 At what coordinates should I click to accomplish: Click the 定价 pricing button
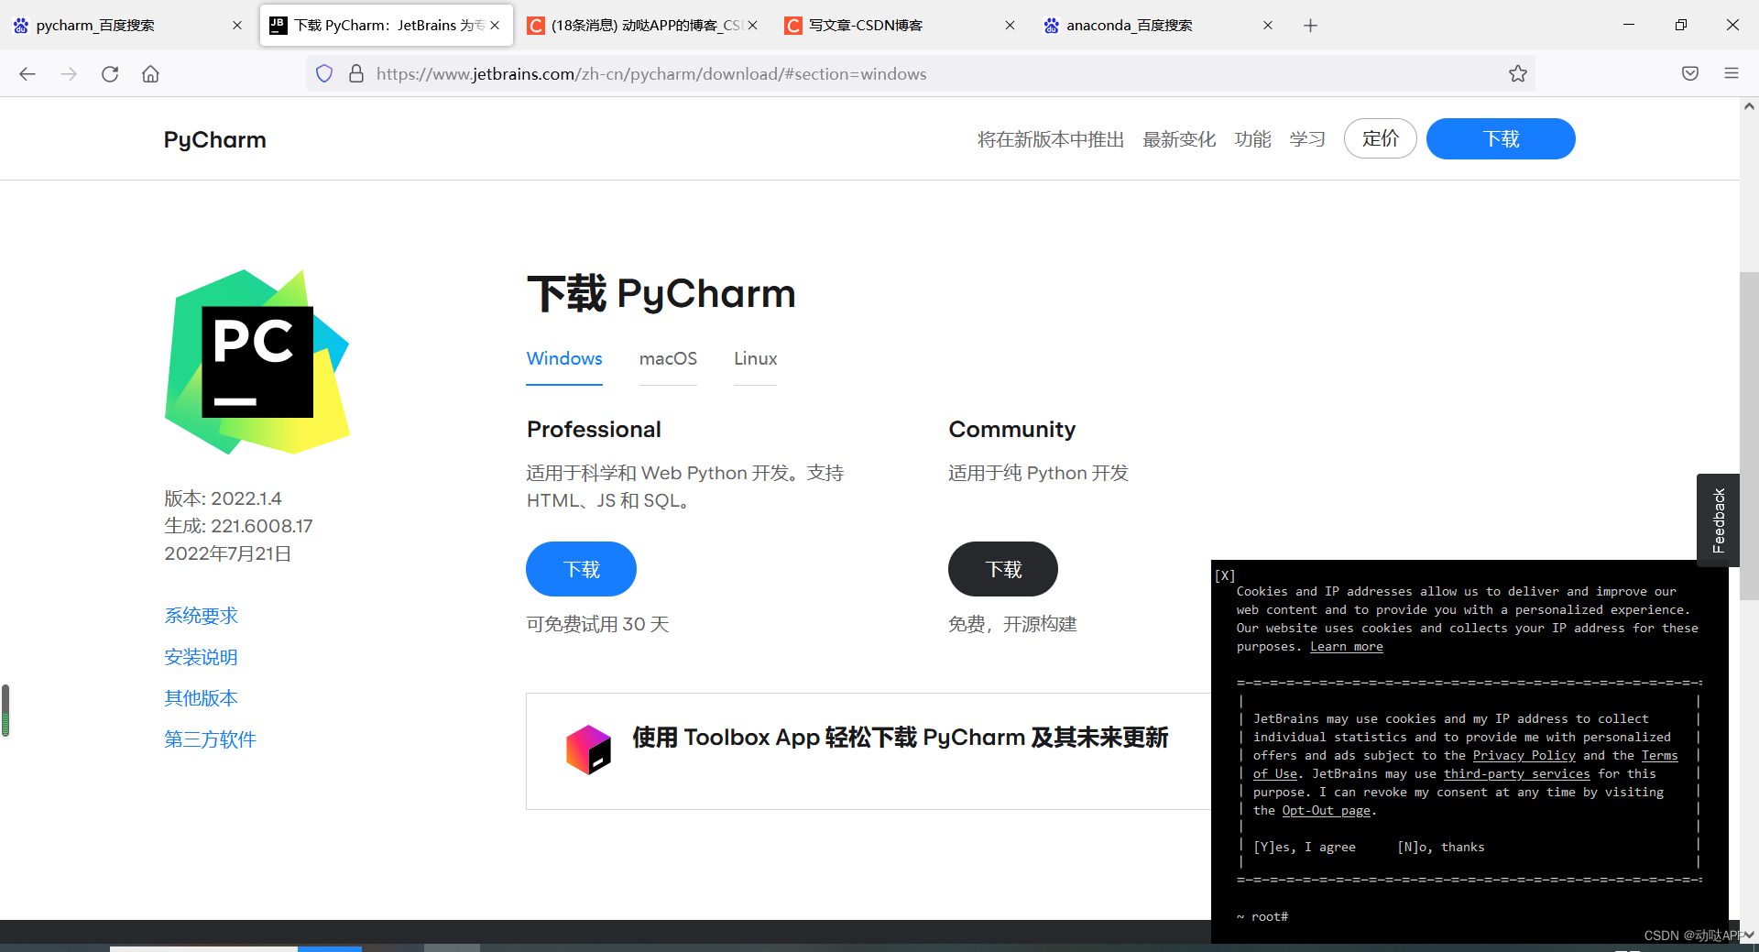coord(1381,138)
